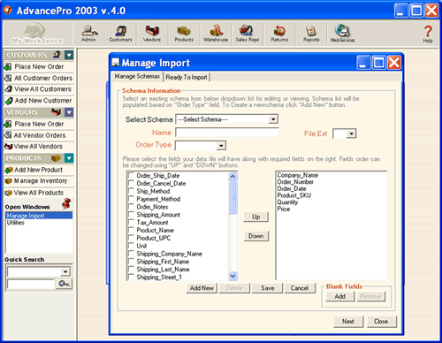The height and width of the screenshot is (343, 442).
Task: Check the Shipping_Company_Name field checkbox
Action: [x=131, y=254]
